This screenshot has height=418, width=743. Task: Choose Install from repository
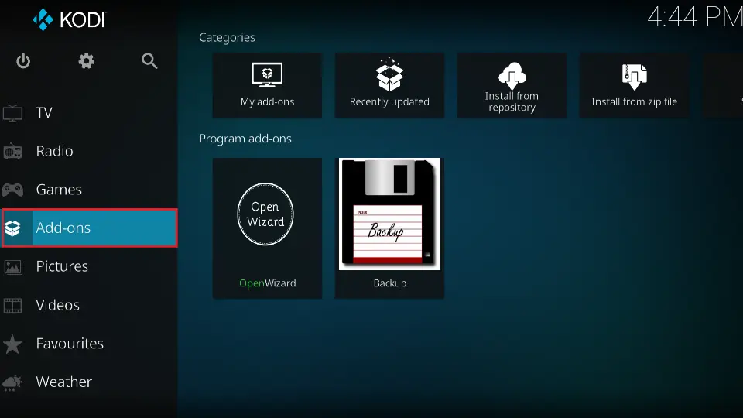pyautogui.click(x=512, y=85)
